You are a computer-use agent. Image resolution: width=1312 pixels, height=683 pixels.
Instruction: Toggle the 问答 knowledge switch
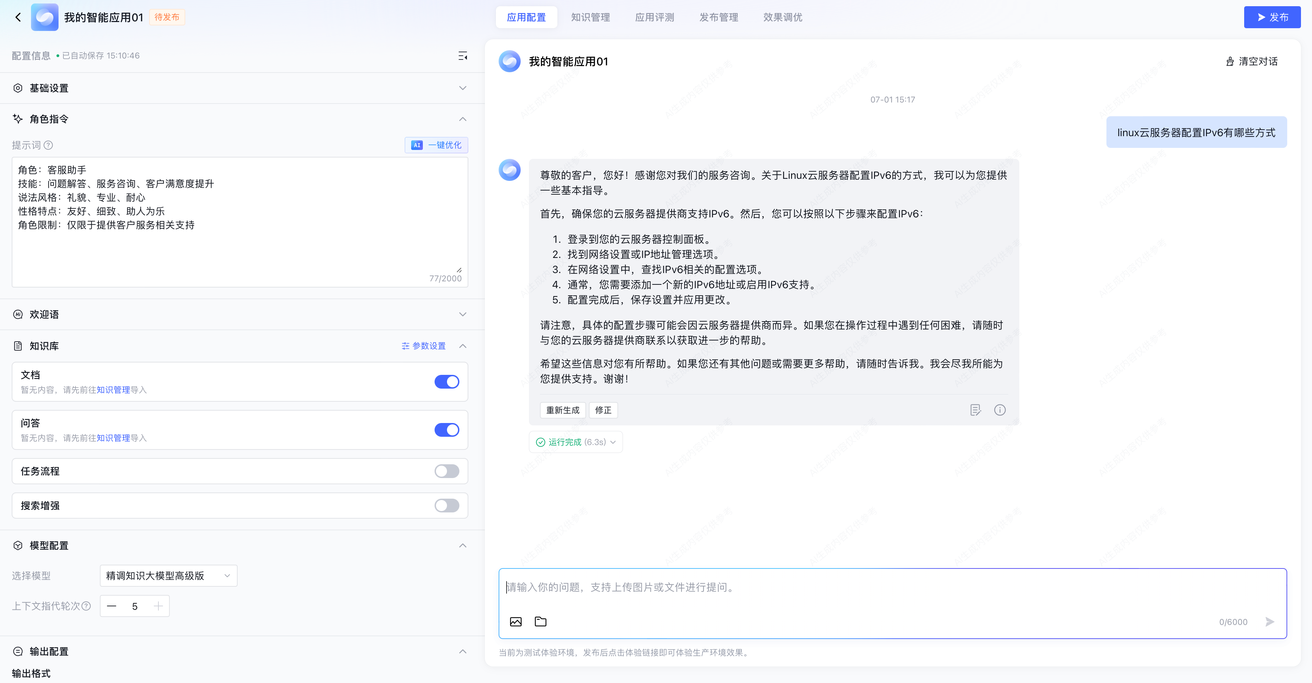pos(447,430)
